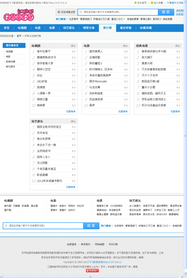187x278 pixels.
Task: Open the 最近更新 navigation tab
Action: (126, 28)
